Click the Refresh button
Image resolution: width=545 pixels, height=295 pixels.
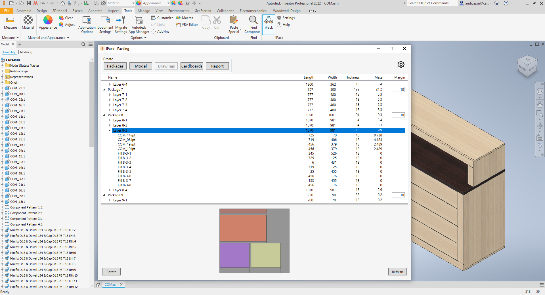[x=397, y=272]
